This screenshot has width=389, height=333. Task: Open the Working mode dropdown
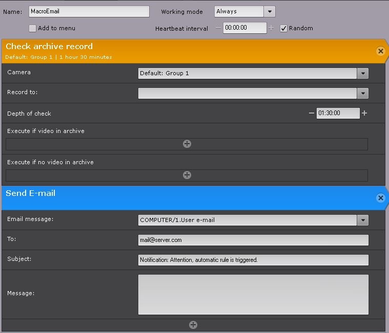point(270,12)
